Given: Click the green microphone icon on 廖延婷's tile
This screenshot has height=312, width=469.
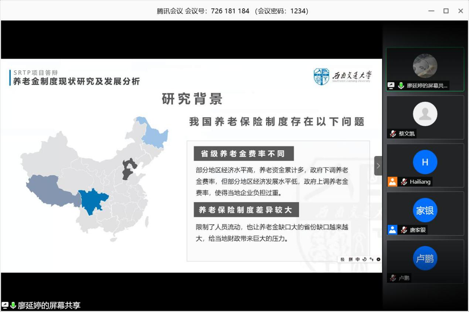Looking at the screenshot, I should (x=401, y=86).
